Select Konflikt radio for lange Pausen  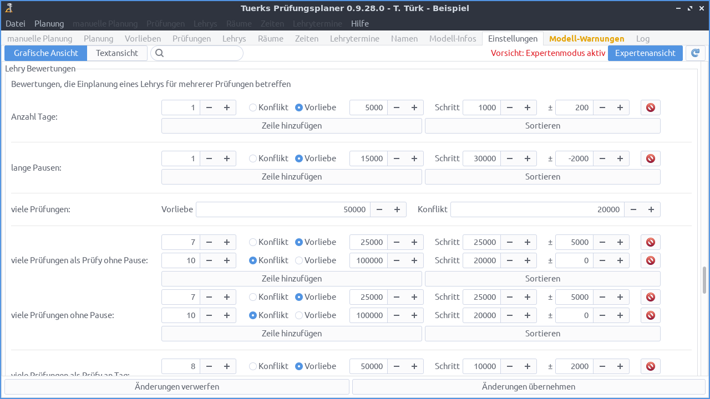click(252, 158)
